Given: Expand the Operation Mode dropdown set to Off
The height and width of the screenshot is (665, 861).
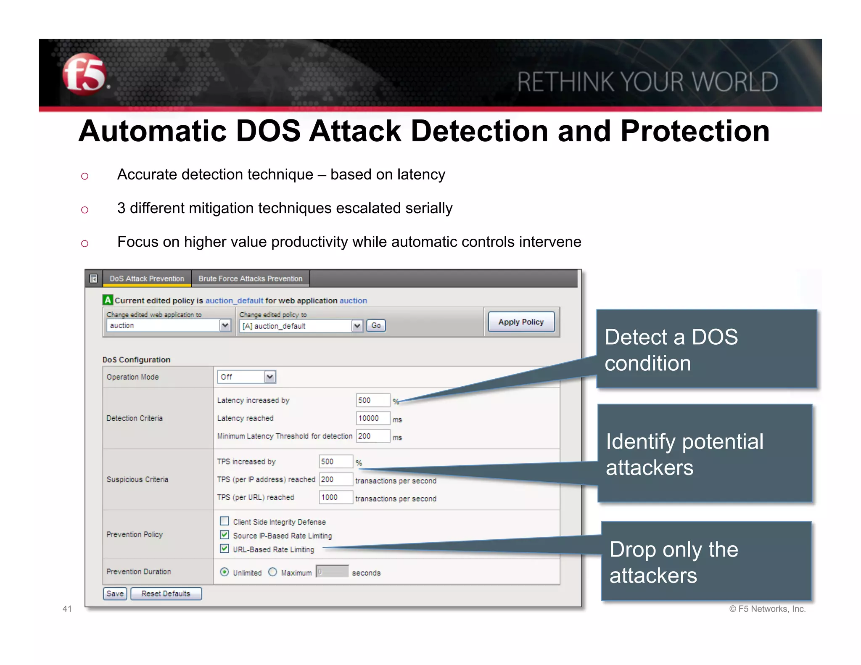Looking at the screenshot, I should (246, 377).
